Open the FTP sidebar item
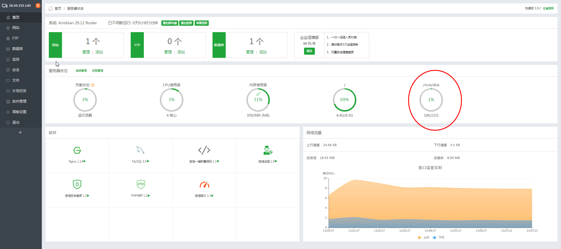This screenshot has width=561, height=249. (x=21, y=38)
